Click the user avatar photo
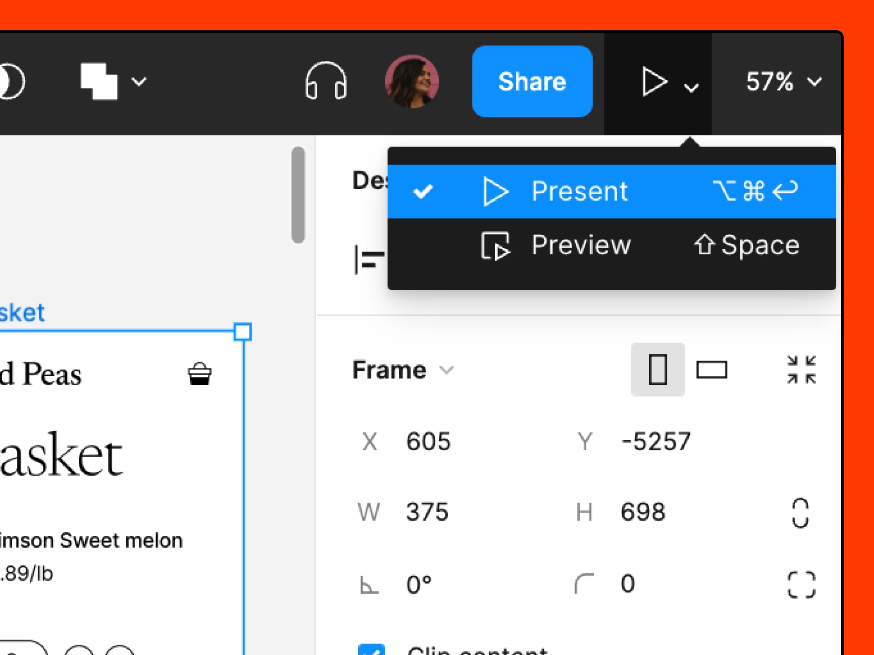Viewport: 874px width, 655px height. (x=412, y=82)
